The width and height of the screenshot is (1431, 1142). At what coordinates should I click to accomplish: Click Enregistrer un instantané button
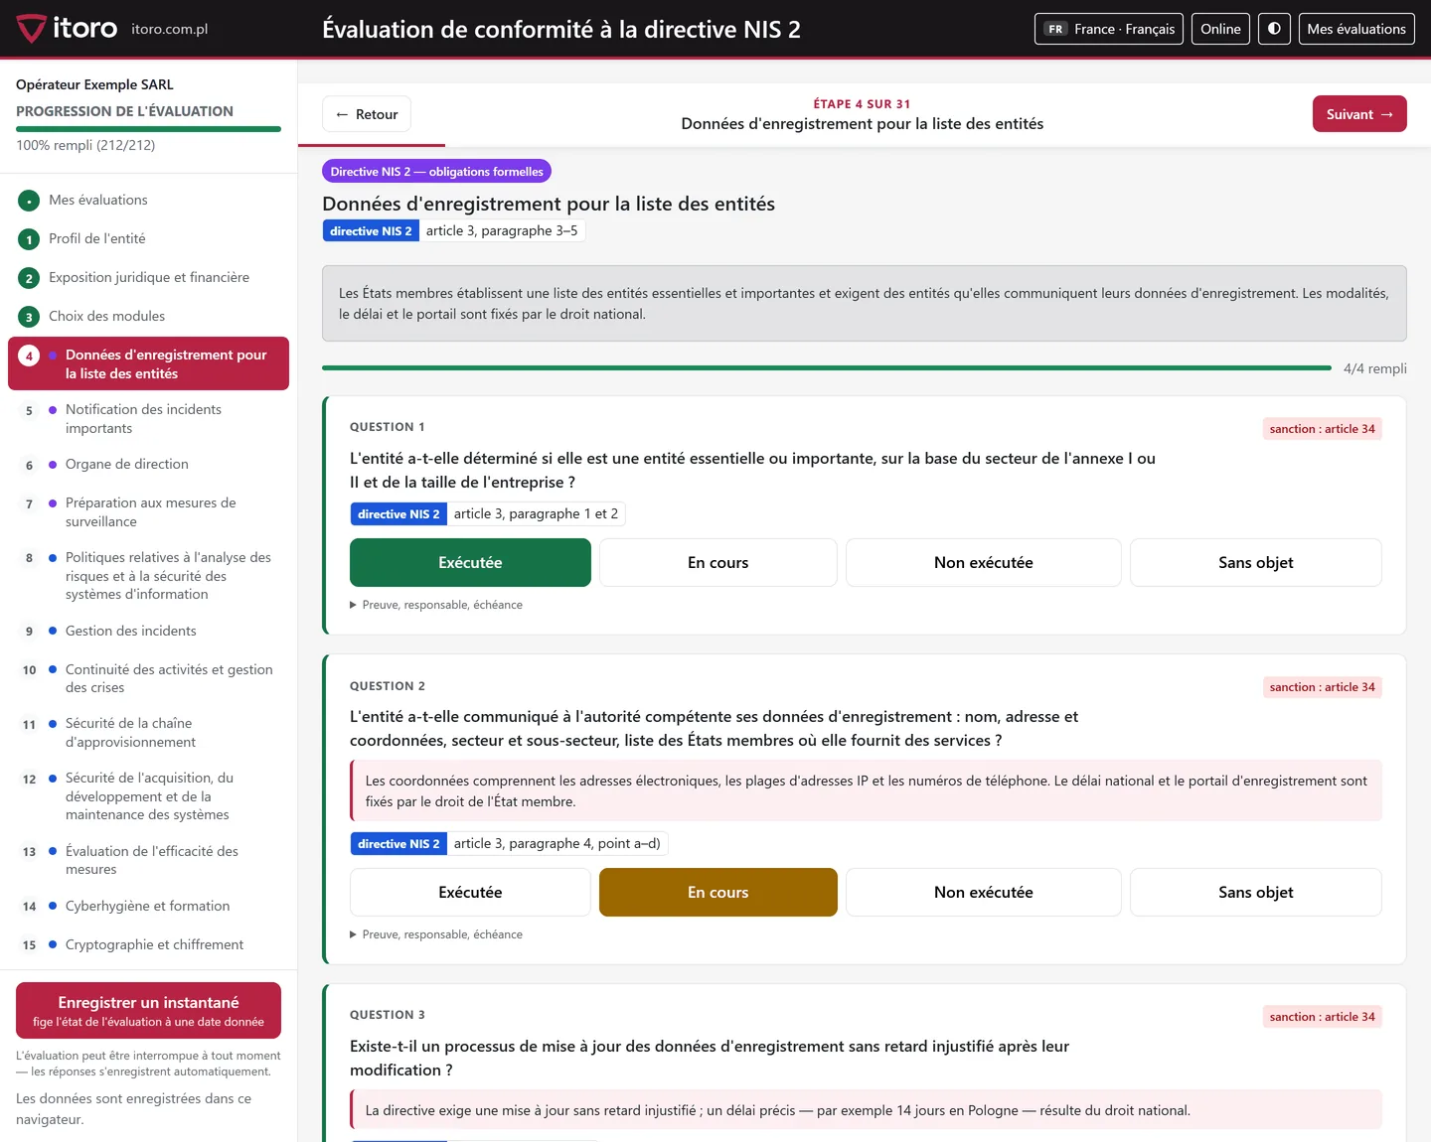point(148,1011)
